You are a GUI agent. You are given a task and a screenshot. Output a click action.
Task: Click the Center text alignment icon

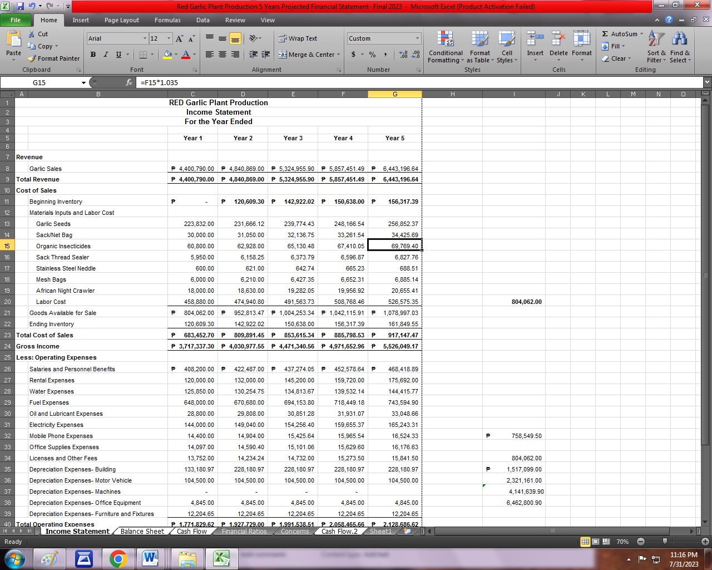[x=222, y=55]
